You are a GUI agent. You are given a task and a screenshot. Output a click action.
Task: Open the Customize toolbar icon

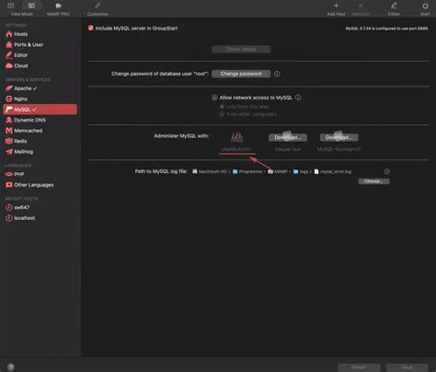pyautogui.click(x=98, y=6)
